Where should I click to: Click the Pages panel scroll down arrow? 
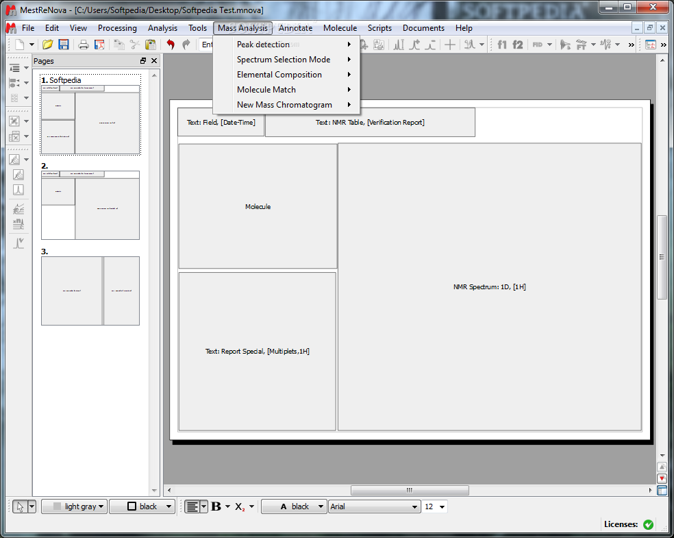[x=154, y=491]
